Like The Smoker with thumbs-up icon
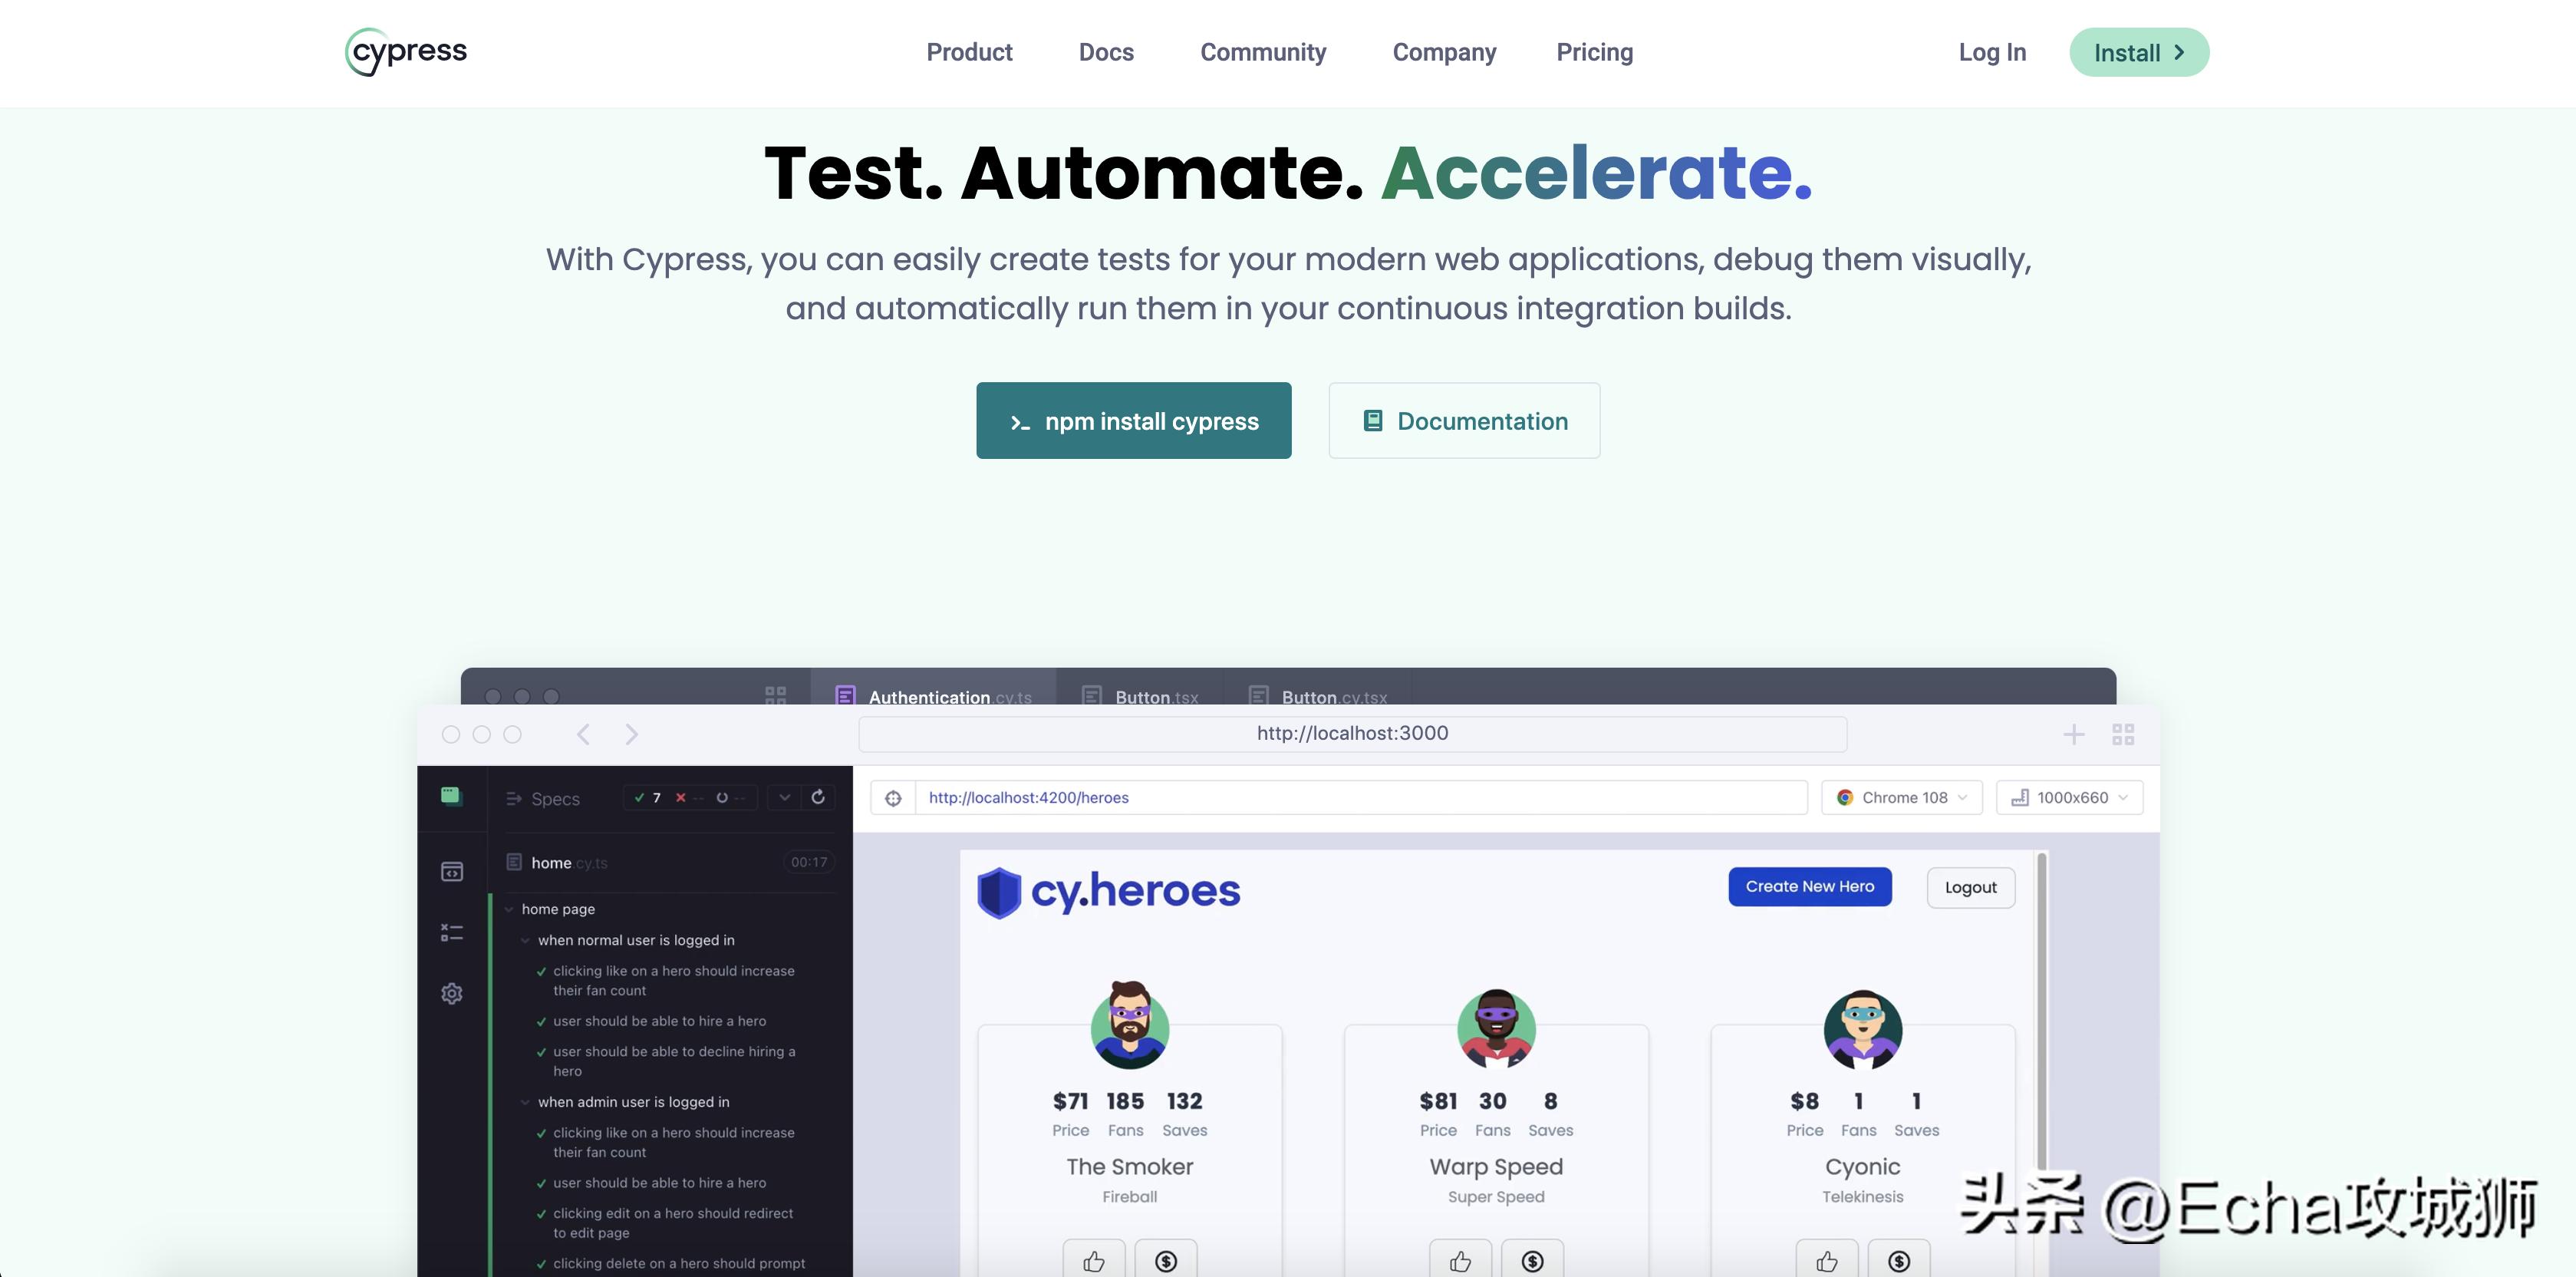 1093,1261
